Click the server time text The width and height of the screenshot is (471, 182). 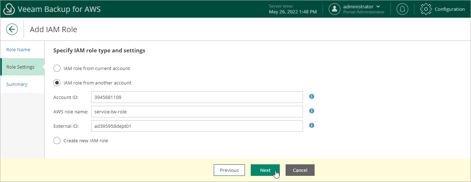click(292, 9)
